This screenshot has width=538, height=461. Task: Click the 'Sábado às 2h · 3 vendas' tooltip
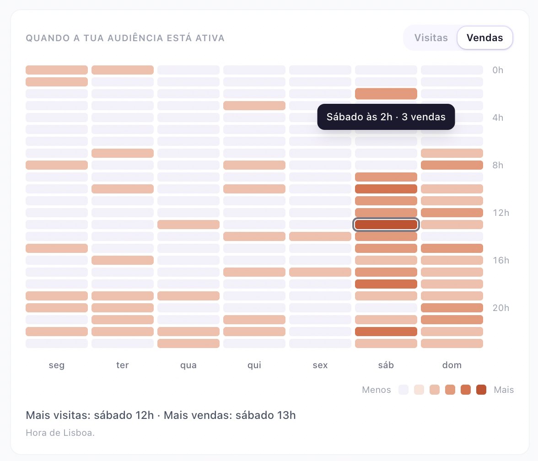386,117
